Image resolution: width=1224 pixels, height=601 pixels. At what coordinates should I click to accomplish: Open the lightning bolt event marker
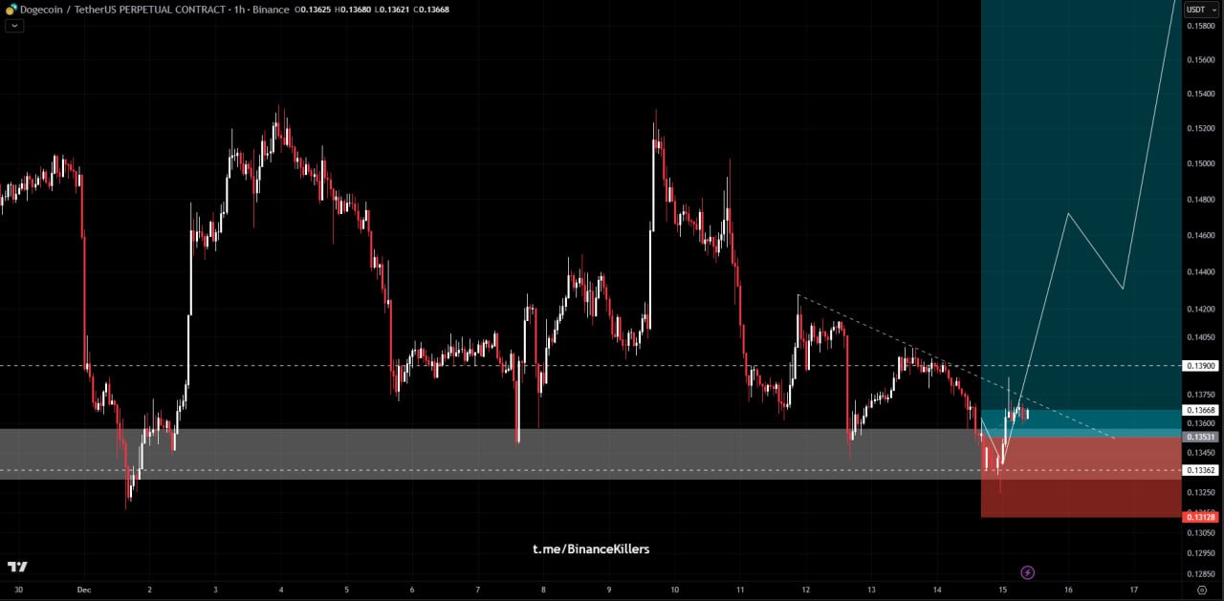click(1027, 572)
